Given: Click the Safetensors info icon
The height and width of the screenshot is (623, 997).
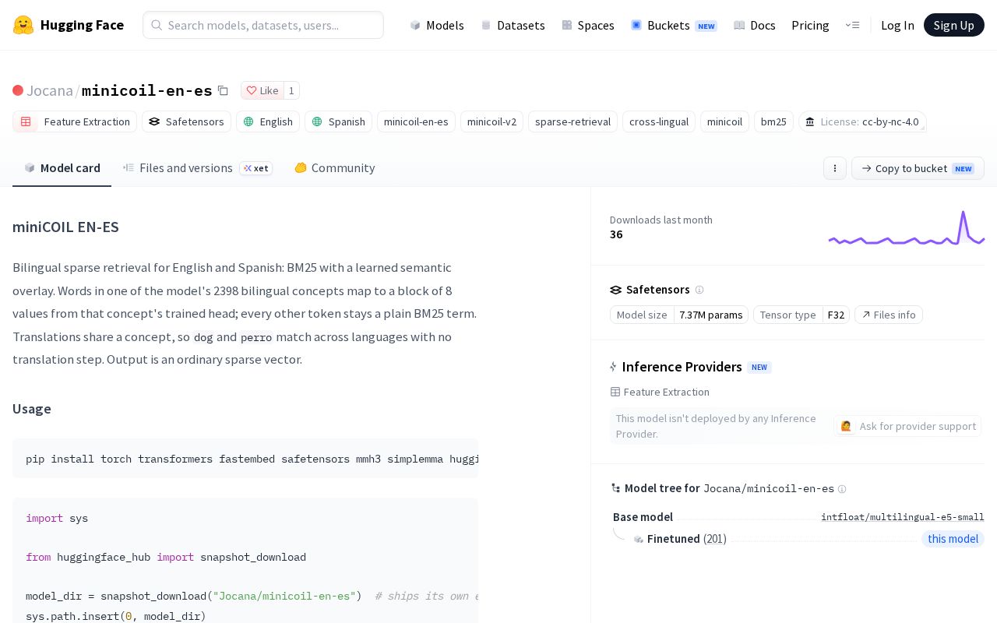Looking at the screenshot, I should point(699,290).
